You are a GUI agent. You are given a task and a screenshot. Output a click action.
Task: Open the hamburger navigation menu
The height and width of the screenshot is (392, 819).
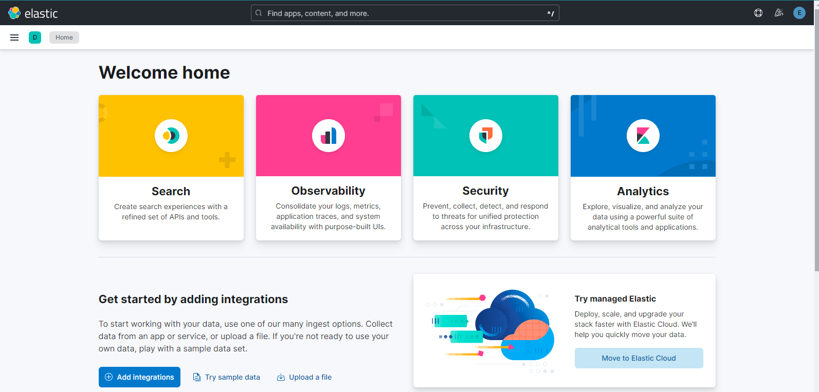[14, 38]
